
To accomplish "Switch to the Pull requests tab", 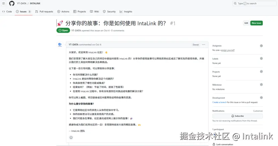I will pyautogui.click(x=44, y=11).
